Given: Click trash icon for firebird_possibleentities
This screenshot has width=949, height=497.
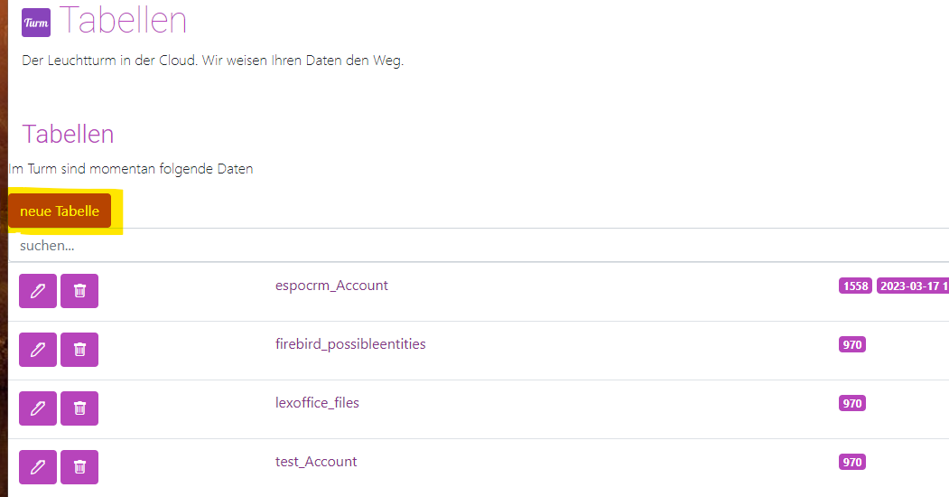Looking at the screenshot, I should 79,350.
